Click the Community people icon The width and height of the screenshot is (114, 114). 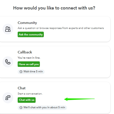click(8, 29)
